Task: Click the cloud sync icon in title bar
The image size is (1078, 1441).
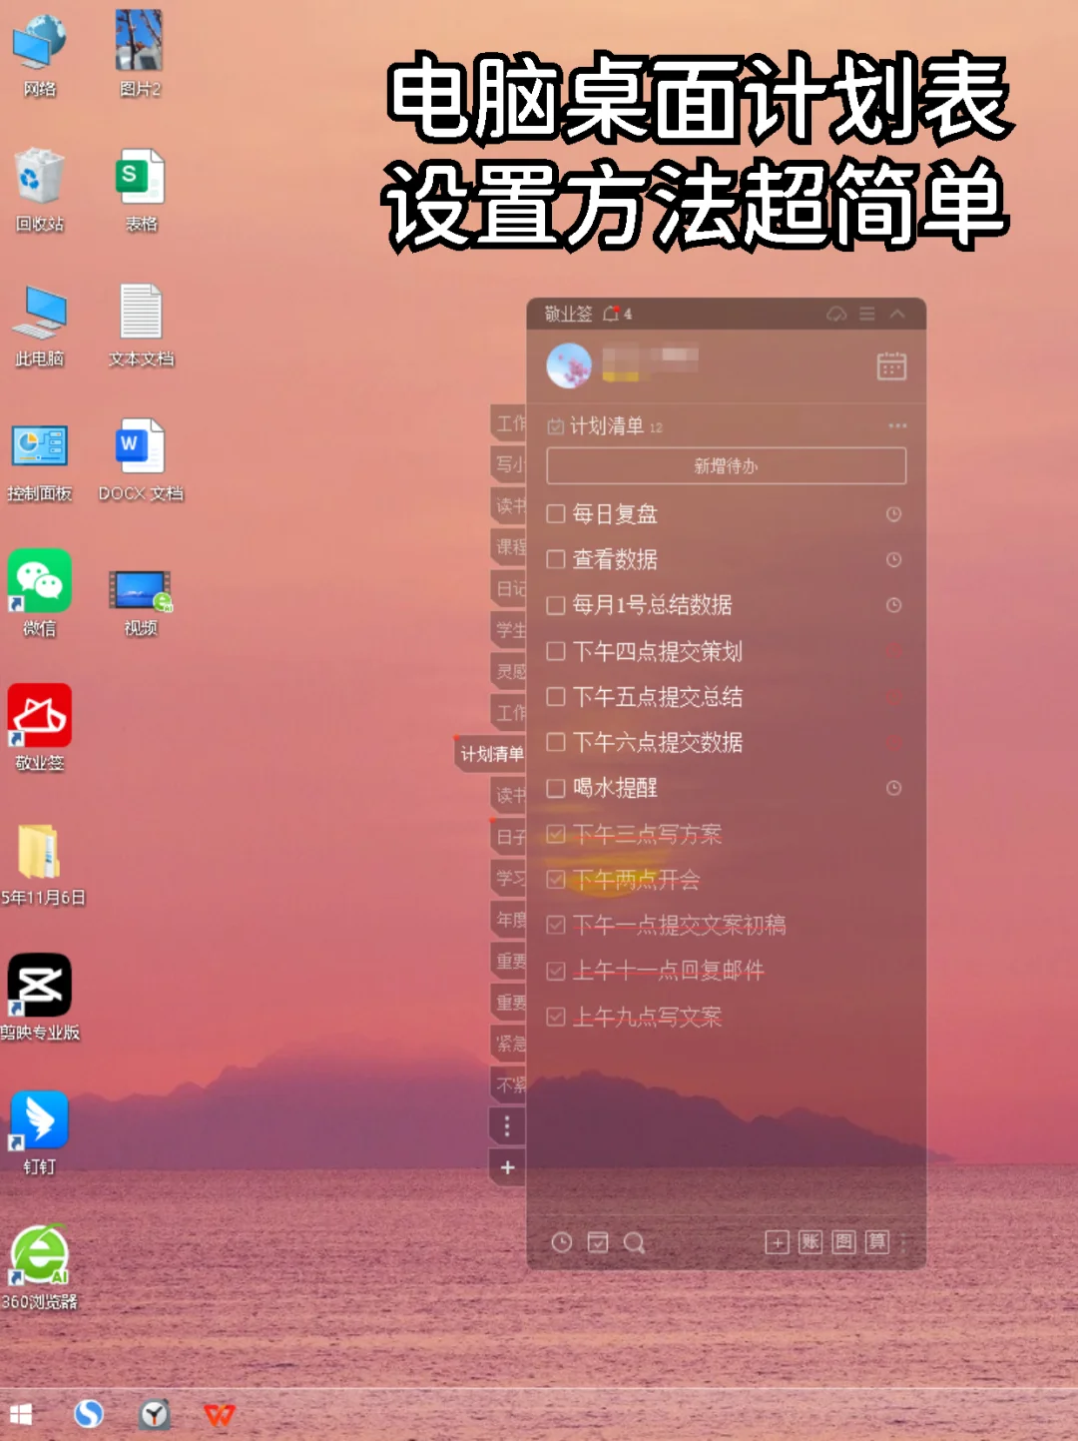Action: [836, 314]
